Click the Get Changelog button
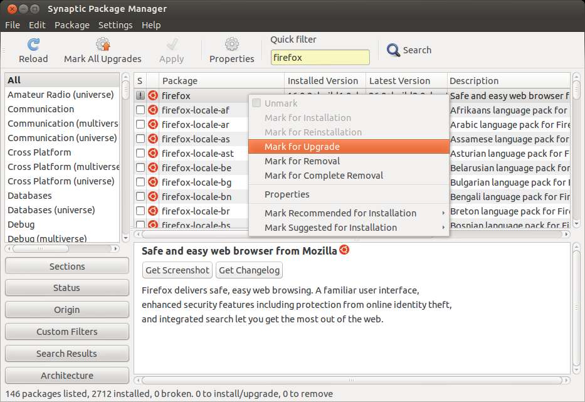Image resolution: width=585 pixels, height=402 pixels. pyautogui.click(x=249, y=270)
